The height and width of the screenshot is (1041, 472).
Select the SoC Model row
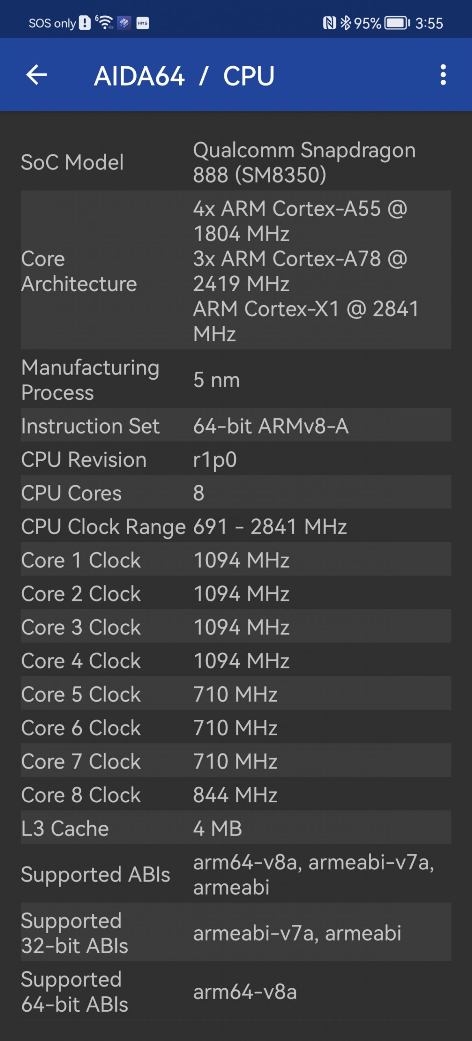(x=236, y=162)
